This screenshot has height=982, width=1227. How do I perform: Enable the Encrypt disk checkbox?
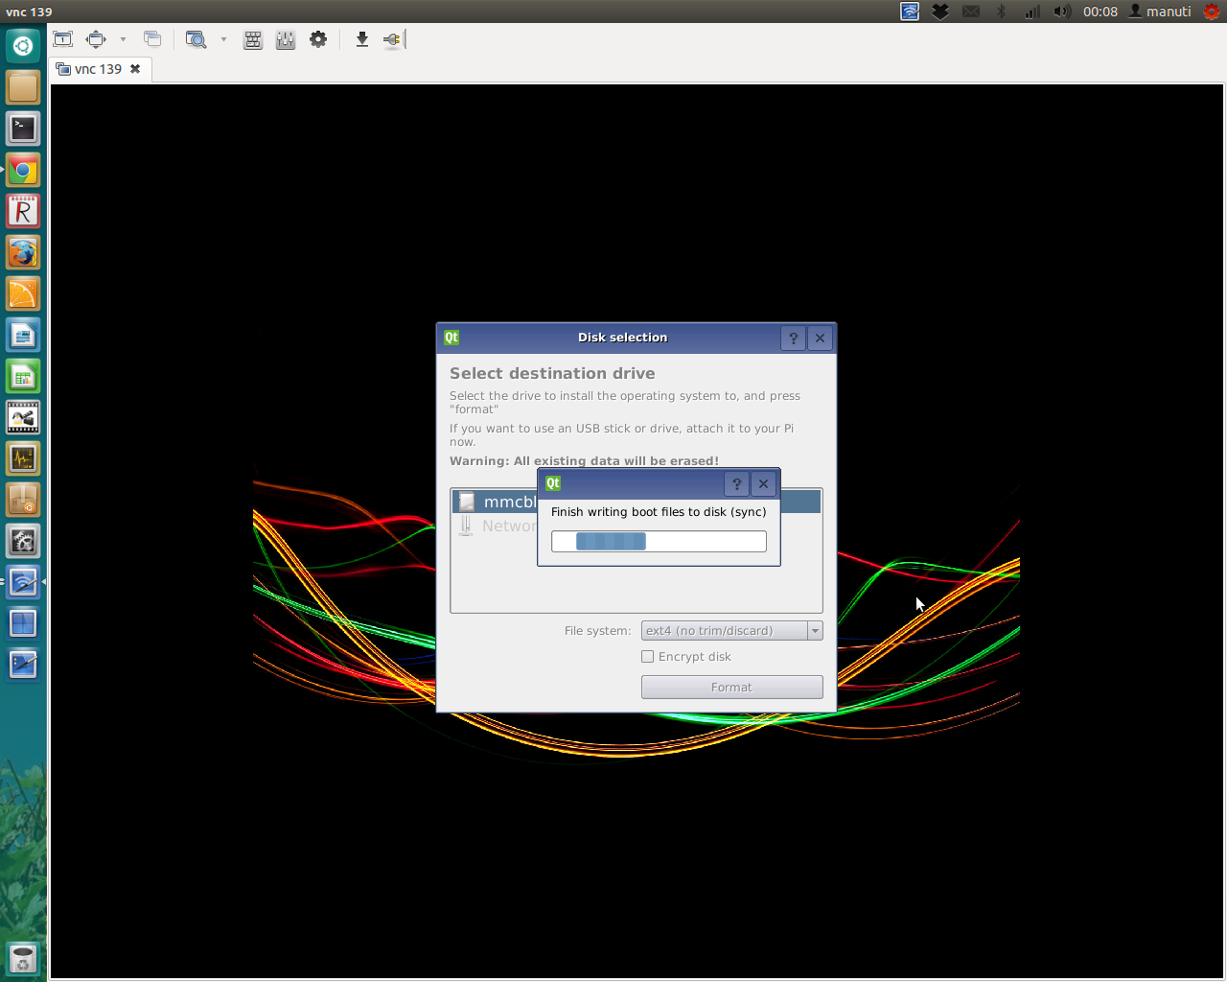pos(648,657)
